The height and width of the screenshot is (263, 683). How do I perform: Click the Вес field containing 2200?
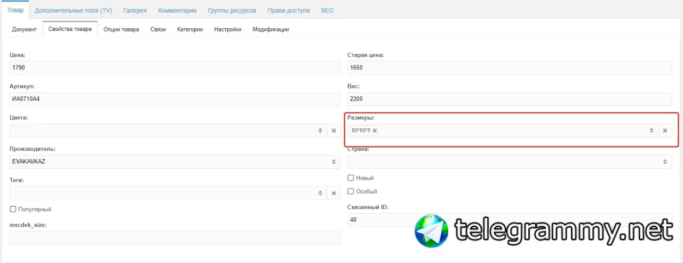point(510,99)
